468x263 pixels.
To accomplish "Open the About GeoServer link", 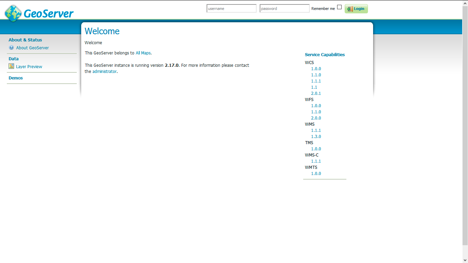I will coord(33,48).
